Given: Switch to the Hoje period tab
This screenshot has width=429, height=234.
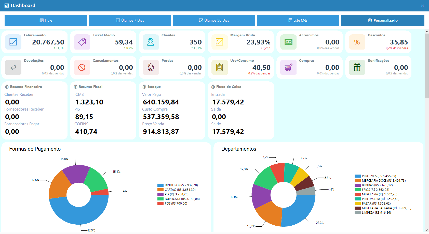Looking at the screenshot, I should [46, 20].
